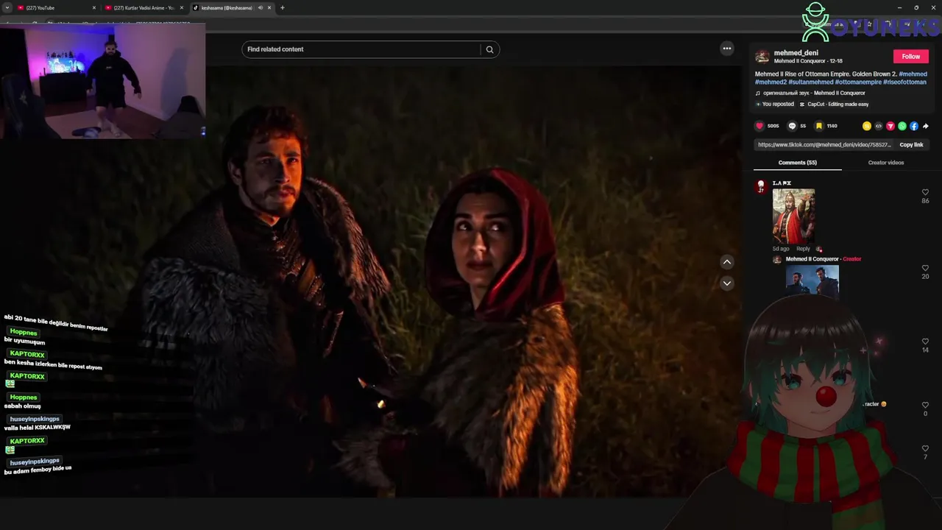The width and height of the screenshot is (942, 530).
Task: Mute the keshasama tab audio icon
Action: pos(260,7)
